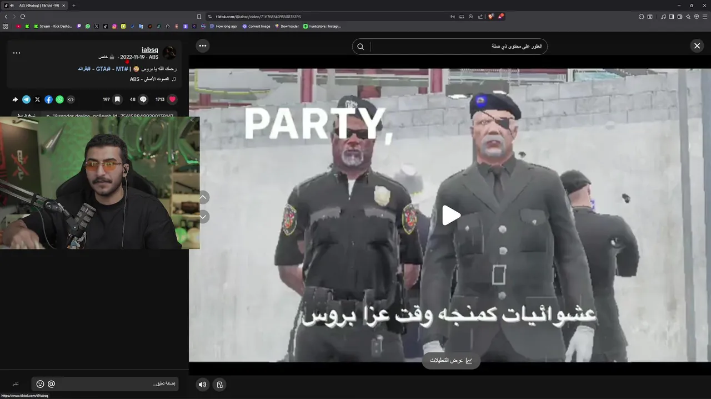This screenshot has width=711, height=399.
Task: Toggle the auto-scroll button next to volume
Action: click(220, 385)
